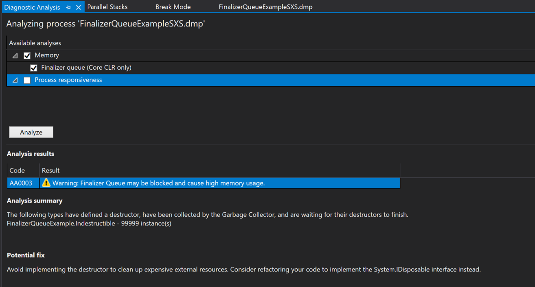This screenshot has width=535, height=287.
Task: Click the Code column header
Action: point(16,170)
